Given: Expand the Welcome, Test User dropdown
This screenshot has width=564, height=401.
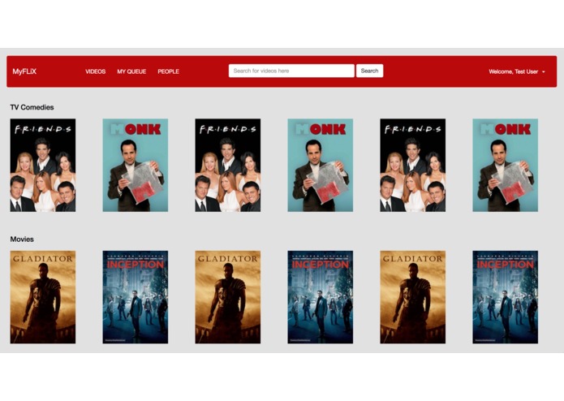Looking at the screenshot, I should pyautogui.click(x=517, y=71).
